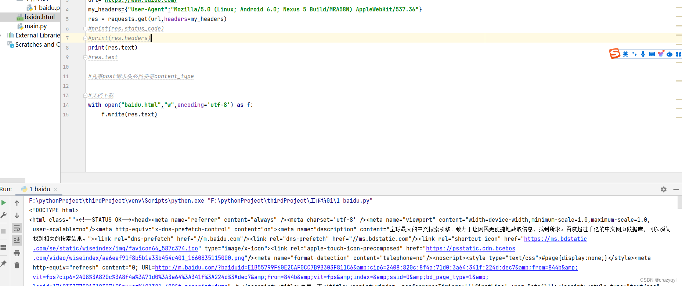Open the favicon64_587c374.ico link in console
This screenshot has width=682, height=286.
[x=115, y=249]
